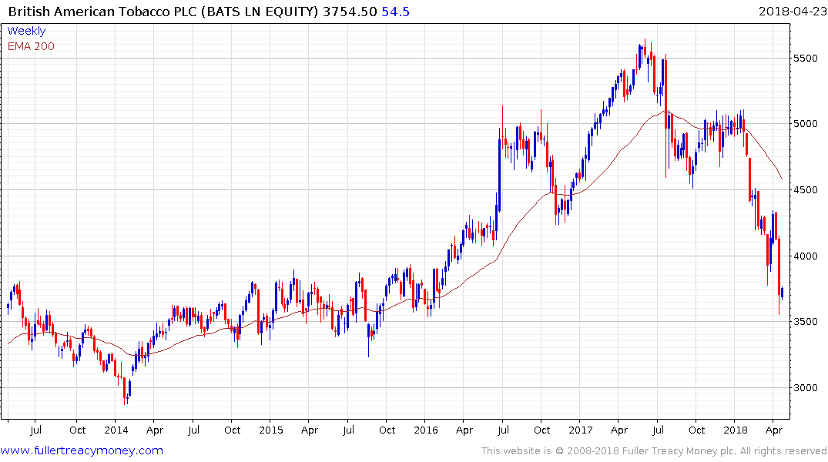Viewport: 828px width, 462px height.
Task: Select the rightmost end of the EMA 200 line
Action: [x=782, y=179]
